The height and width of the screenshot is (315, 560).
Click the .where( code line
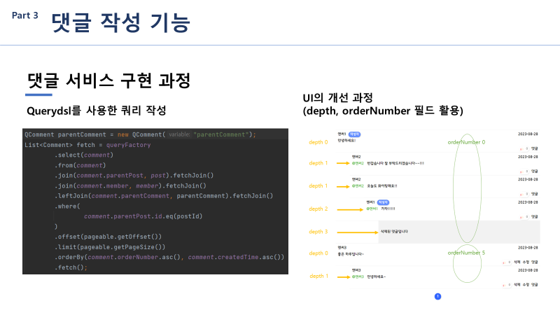[67, 206]
